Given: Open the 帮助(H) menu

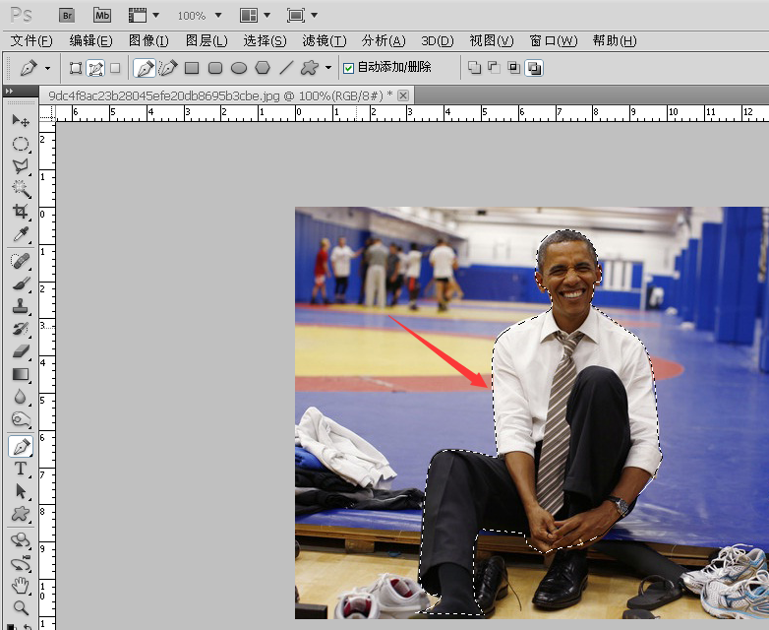Looking at the screenshot, I should coord(615,40).
